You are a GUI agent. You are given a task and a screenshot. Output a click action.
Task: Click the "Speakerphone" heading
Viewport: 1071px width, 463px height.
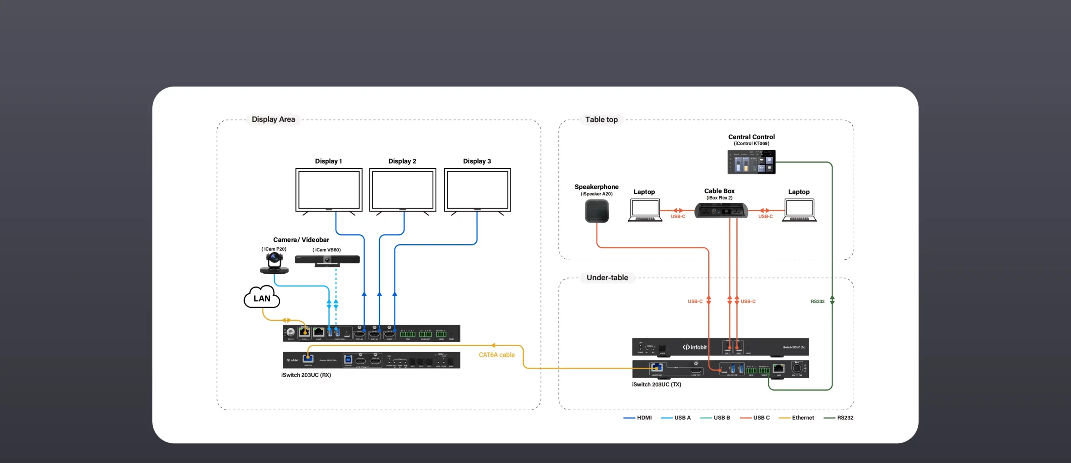(x=596, y=187)
